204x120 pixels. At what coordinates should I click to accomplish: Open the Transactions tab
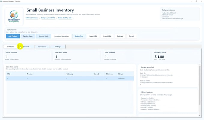tap(42, 47)
